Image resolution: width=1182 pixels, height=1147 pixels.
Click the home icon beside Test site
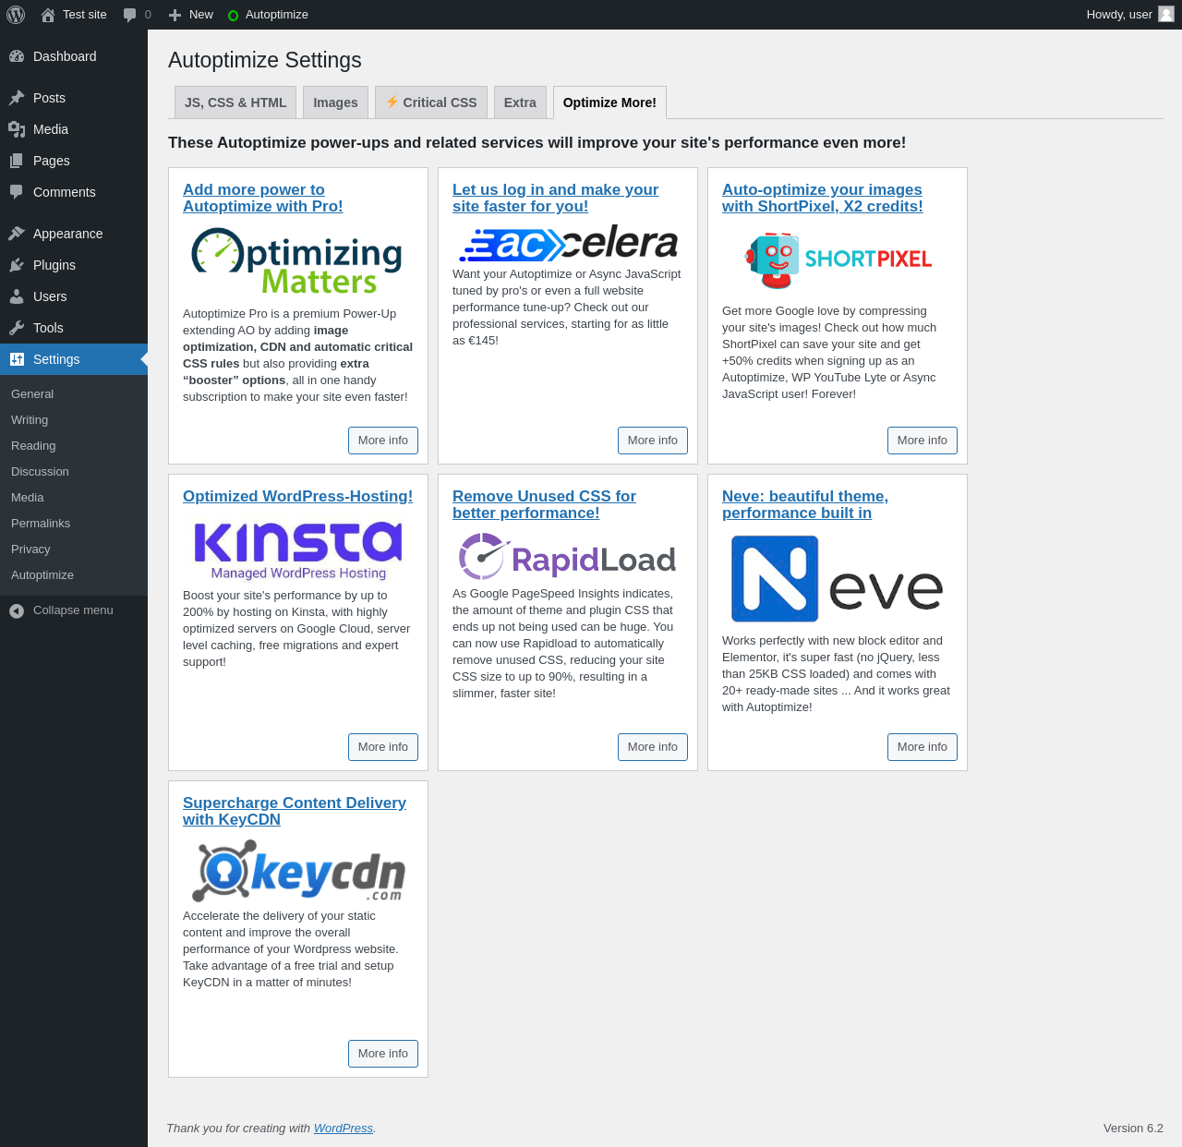(x=48, y=15)
